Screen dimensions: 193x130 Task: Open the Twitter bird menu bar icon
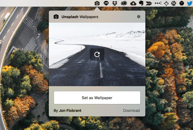pyautogui.click(x=190, y=3)
